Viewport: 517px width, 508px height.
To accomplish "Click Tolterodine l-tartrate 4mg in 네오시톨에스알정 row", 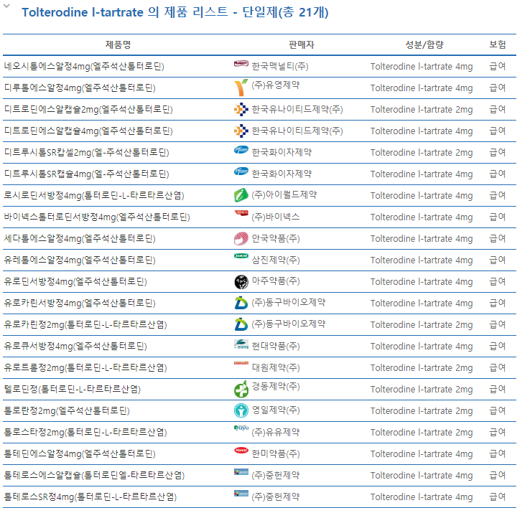I will [421, 67].
